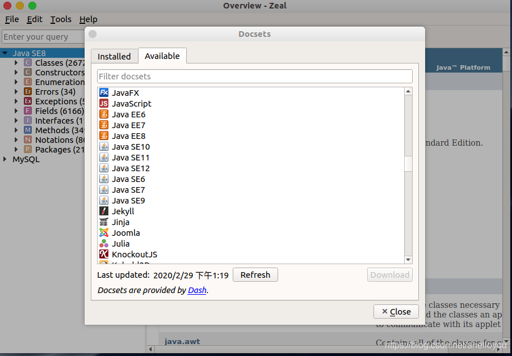Click the Java SE9 icon
512x356 pixels.
(104, 200)
